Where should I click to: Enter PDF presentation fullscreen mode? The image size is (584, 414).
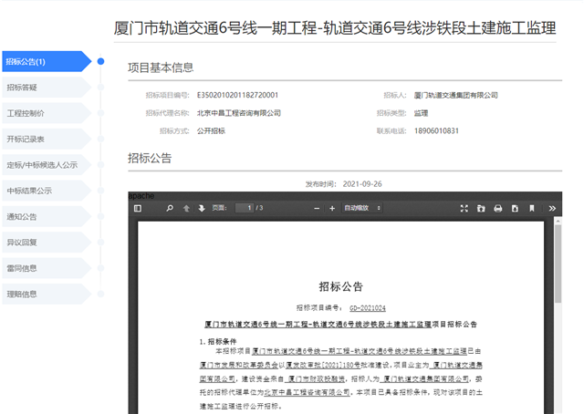464,209
